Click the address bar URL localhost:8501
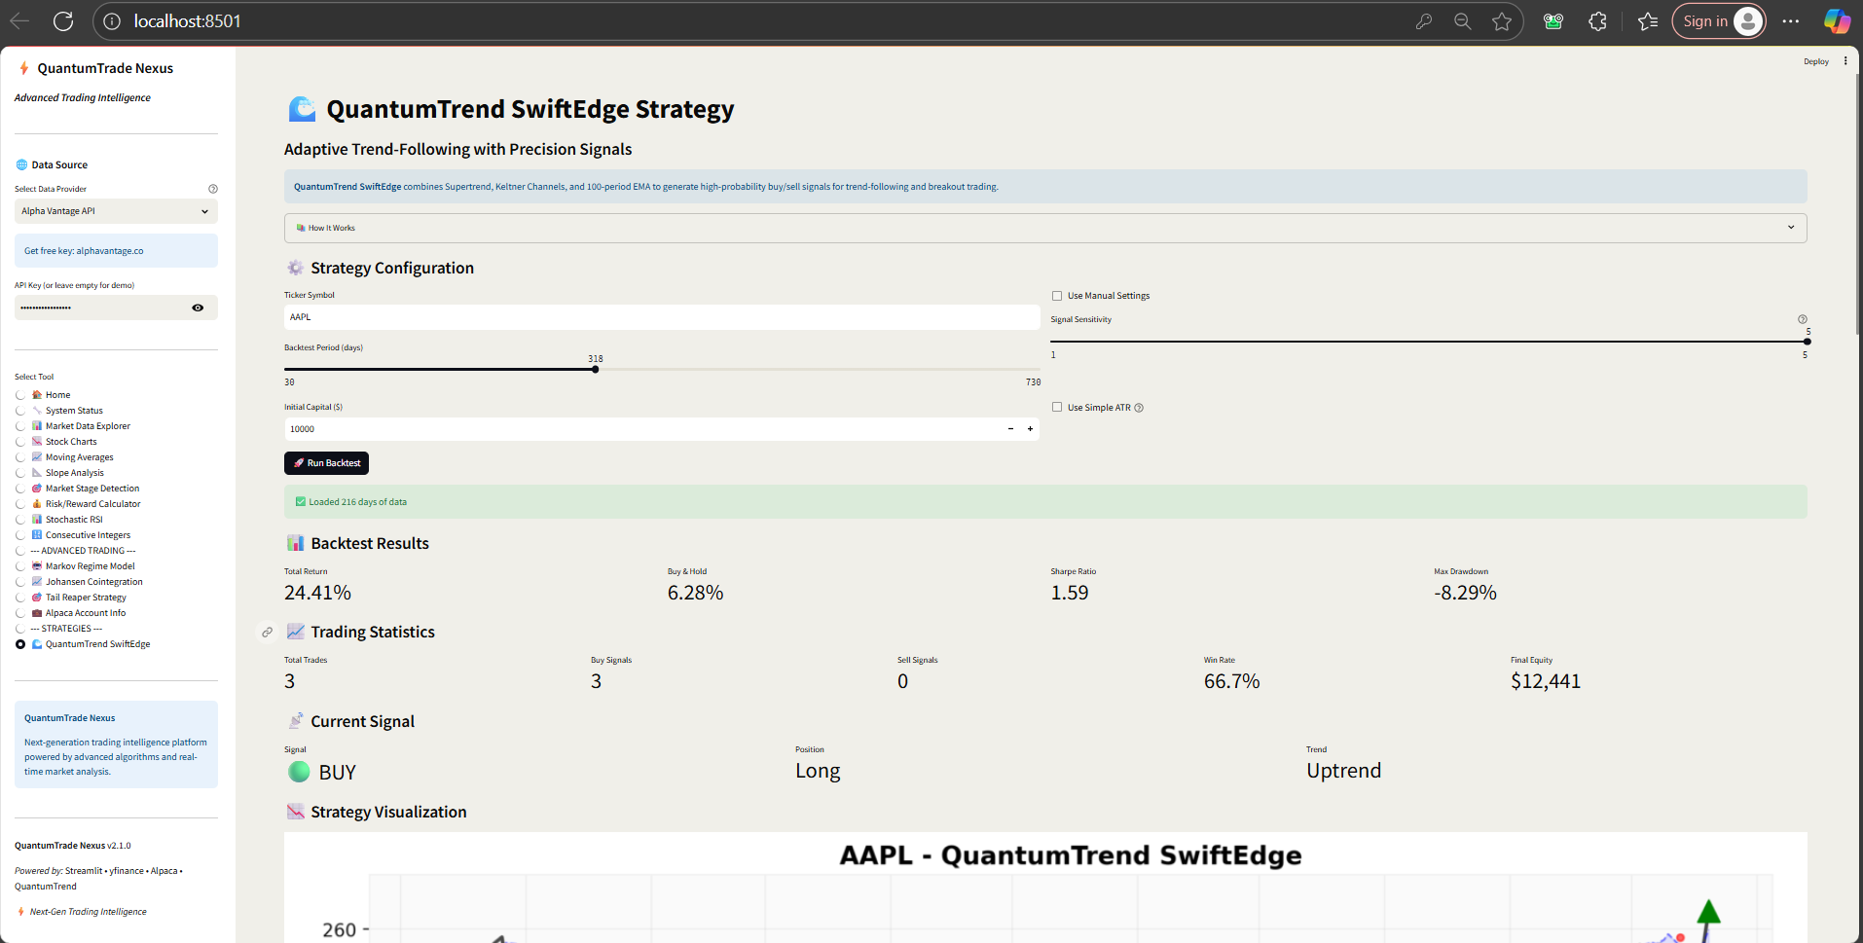 pos(187,21)
